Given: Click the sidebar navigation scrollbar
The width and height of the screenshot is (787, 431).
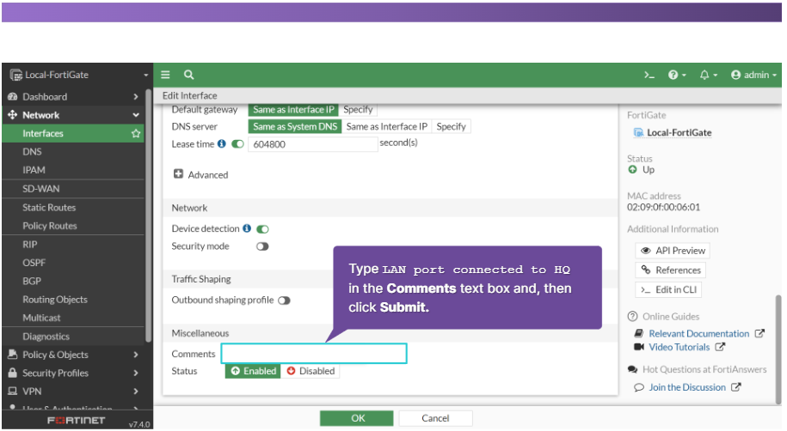Looking at the screenshot, I should point(149,215).
